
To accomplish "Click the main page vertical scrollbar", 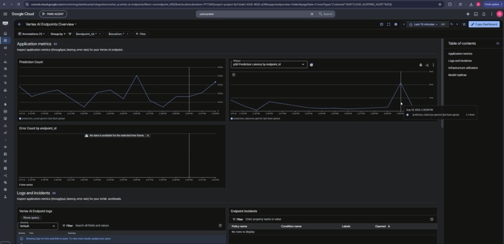I will coord(442,84).
